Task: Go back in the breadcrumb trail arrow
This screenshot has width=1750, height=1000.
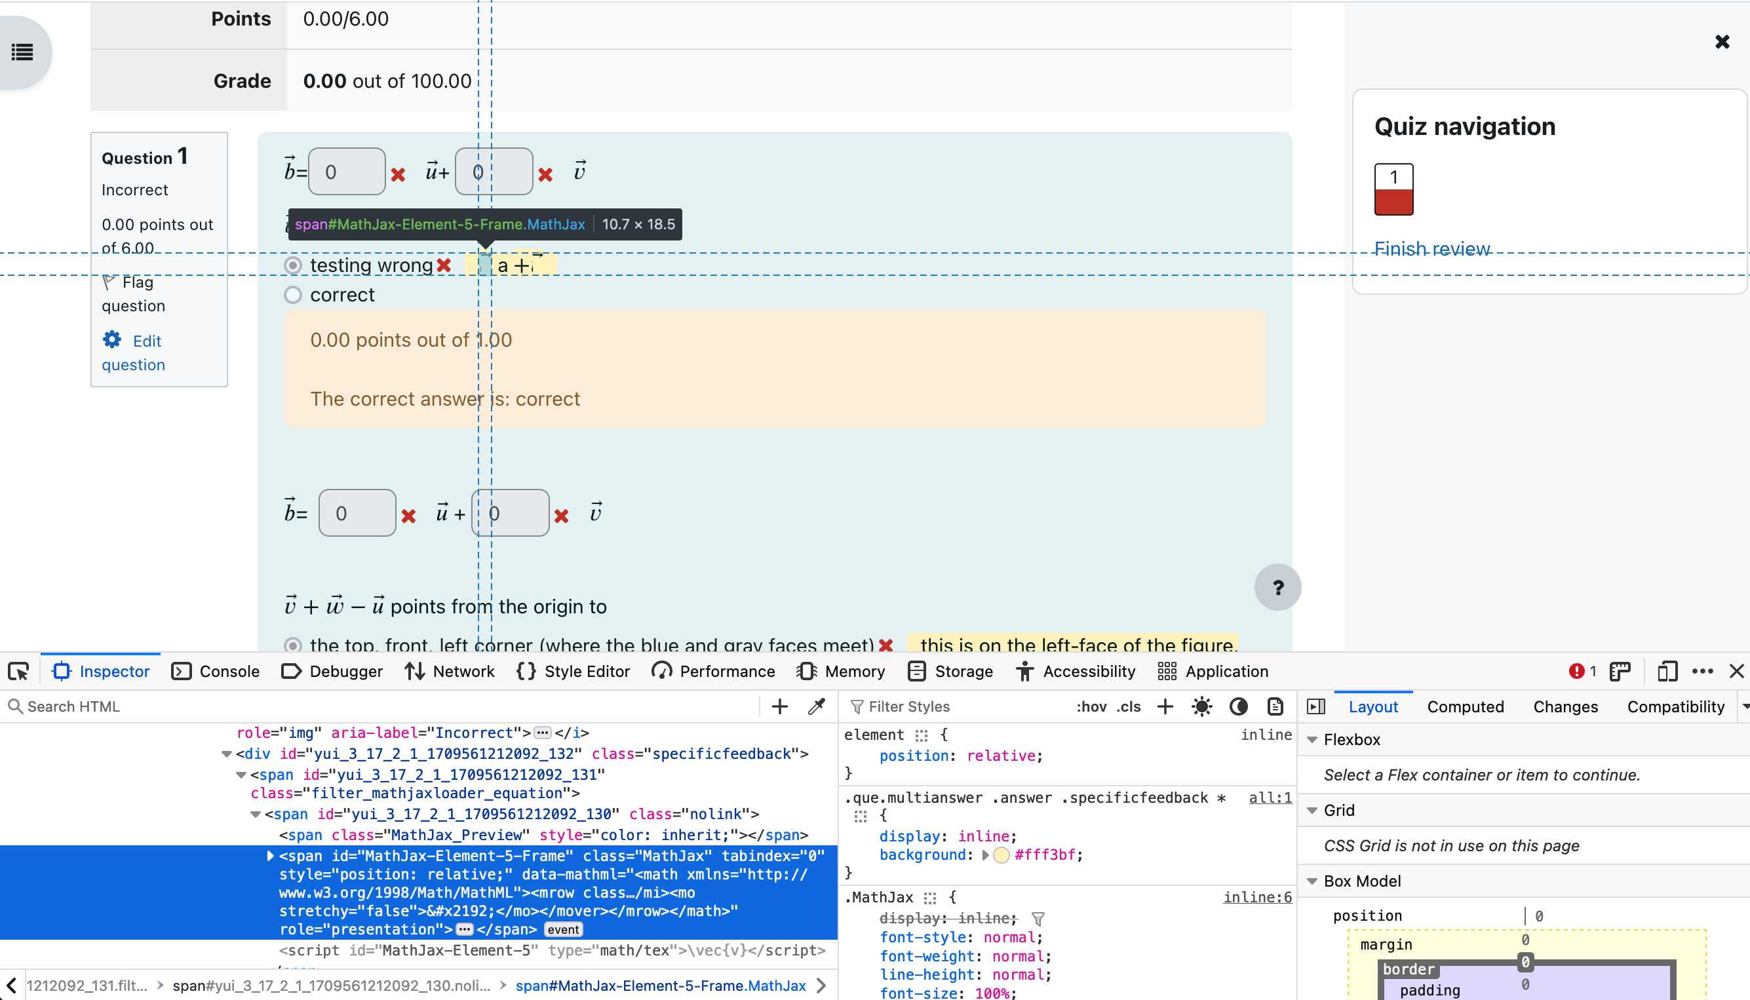Action: click(x=12, y=986)
